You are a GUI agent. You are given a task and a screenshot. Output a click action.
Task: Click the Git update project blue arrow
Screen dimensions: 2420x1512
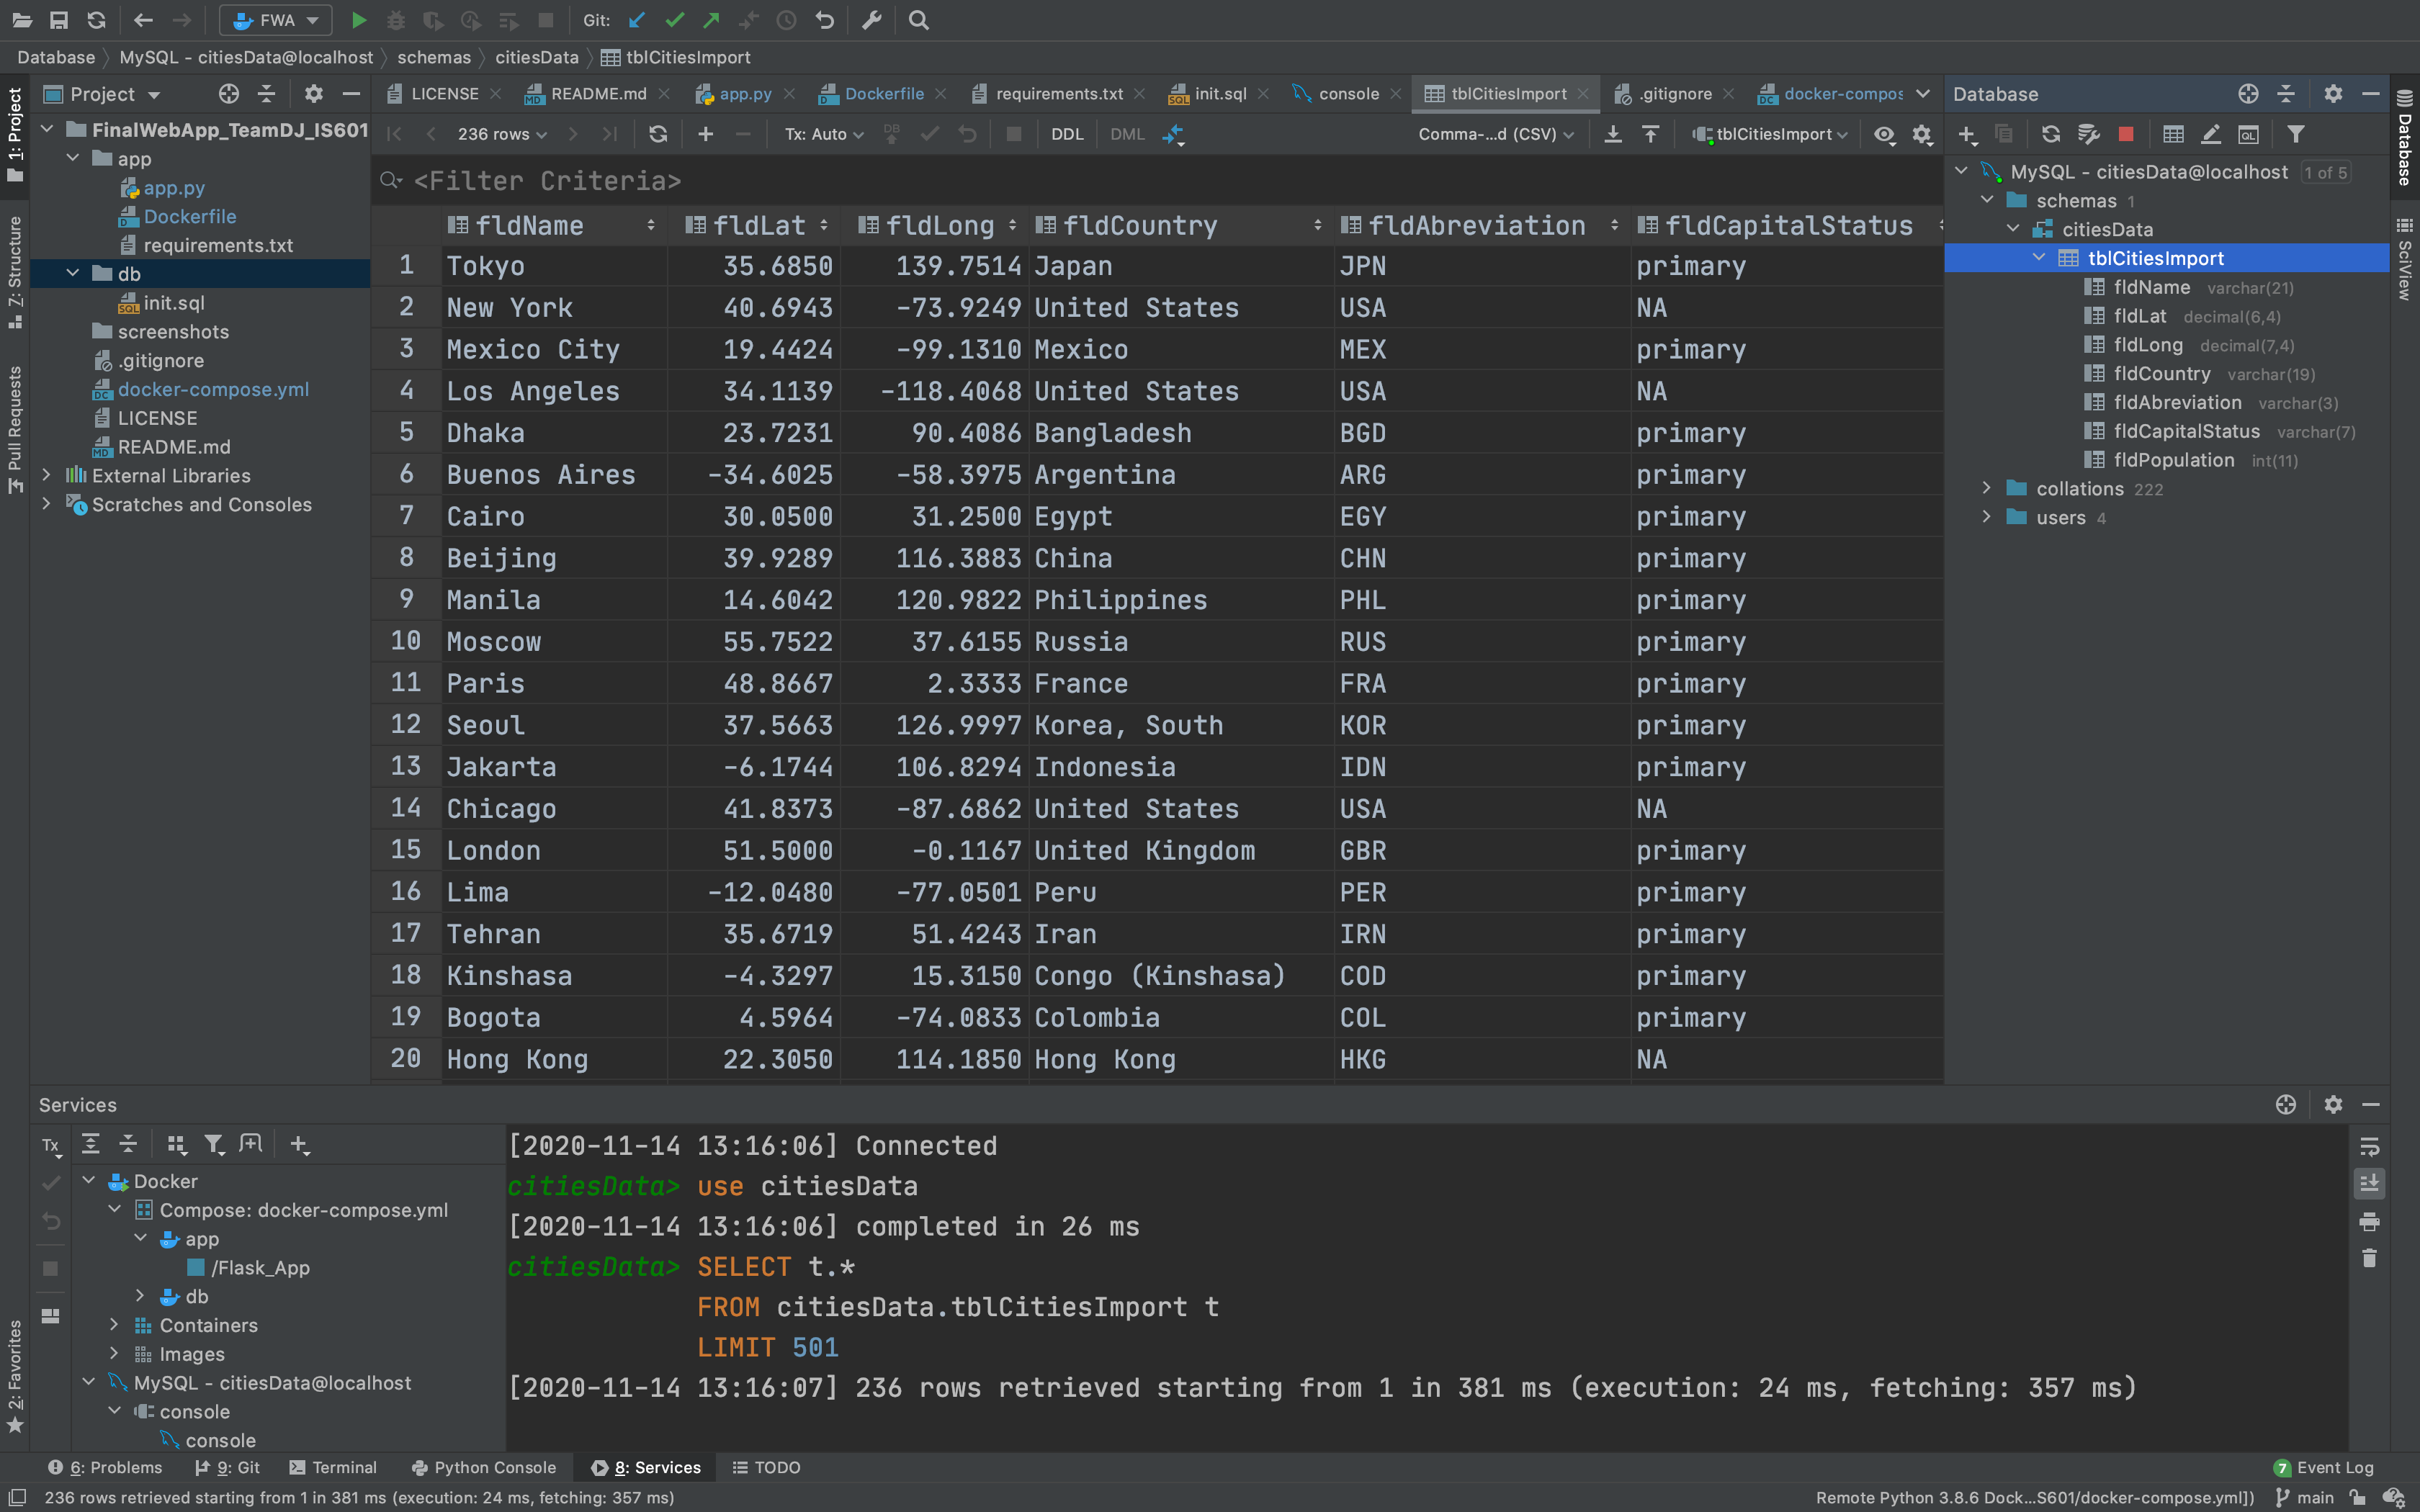click(x=637, y=20)
